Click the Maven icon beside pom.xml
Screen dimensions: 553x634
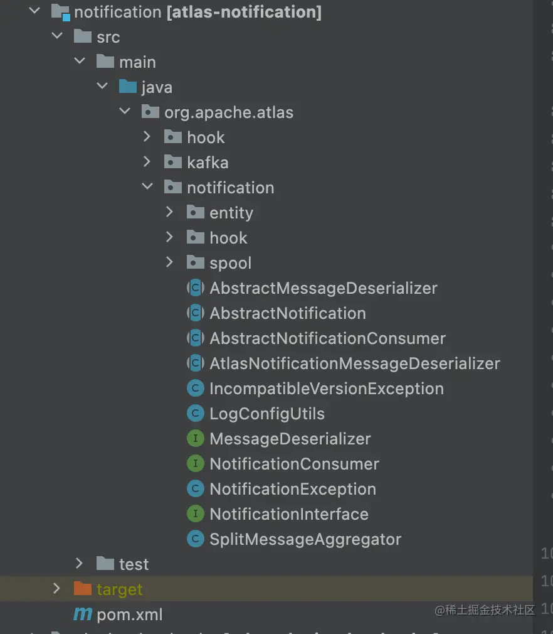tap(83, 614)
